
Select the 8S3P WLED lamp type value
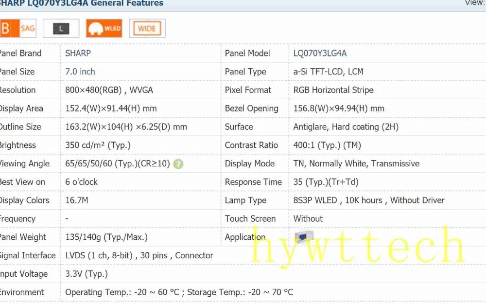pos(369,200)
